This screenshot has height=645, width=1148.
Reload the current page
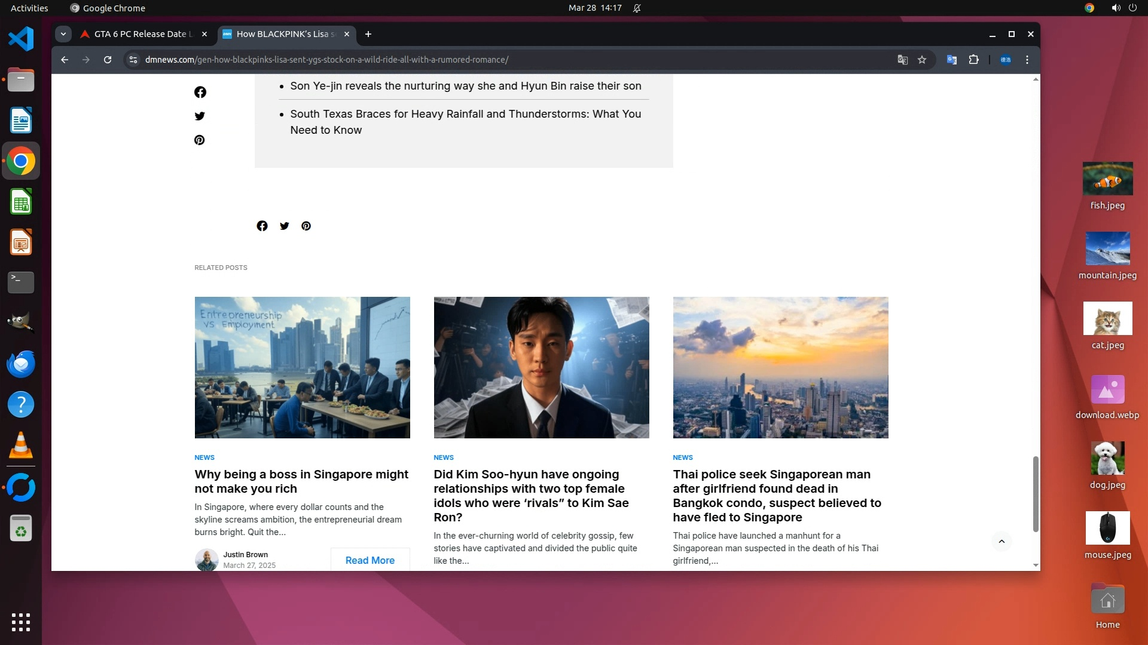pyautogui.click(x=108, y=60)
